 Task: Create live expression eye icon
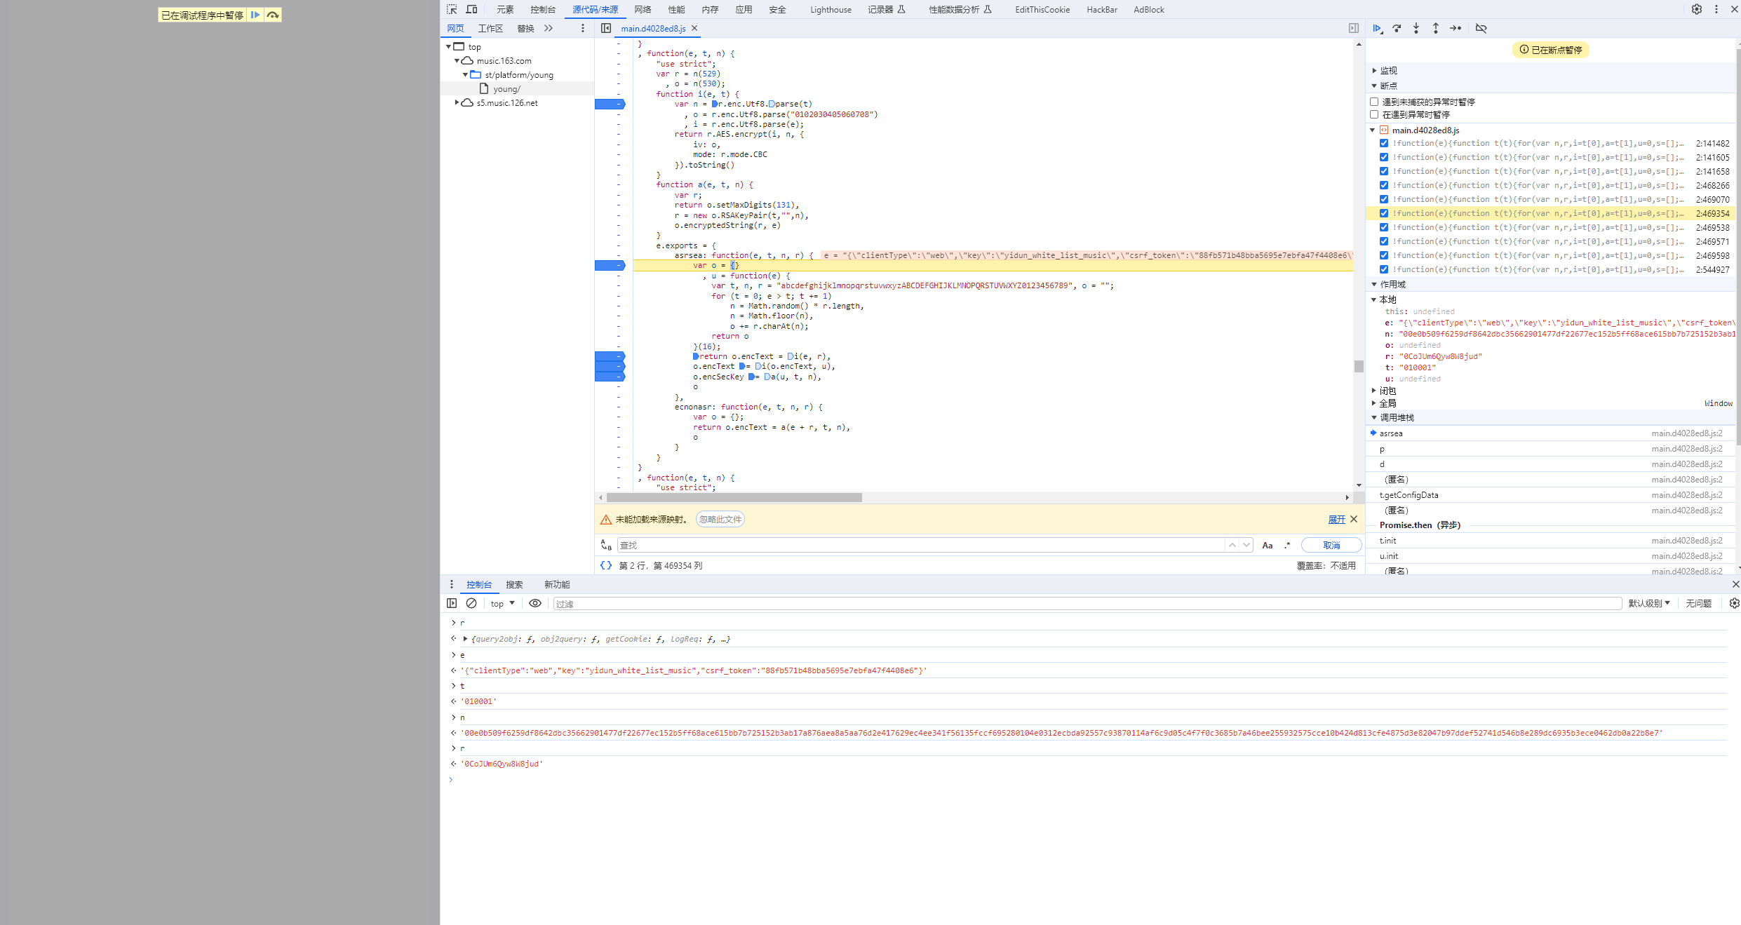coord(535,603)
